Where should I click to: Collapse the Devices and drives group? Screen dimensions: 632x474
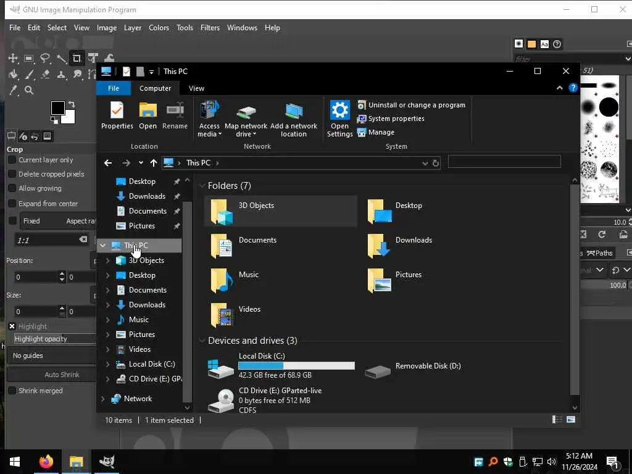202,341
